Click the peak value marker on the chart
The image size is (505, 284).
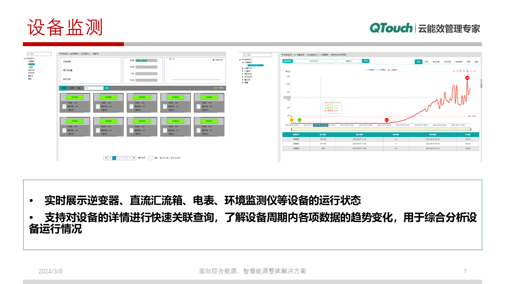467,78
